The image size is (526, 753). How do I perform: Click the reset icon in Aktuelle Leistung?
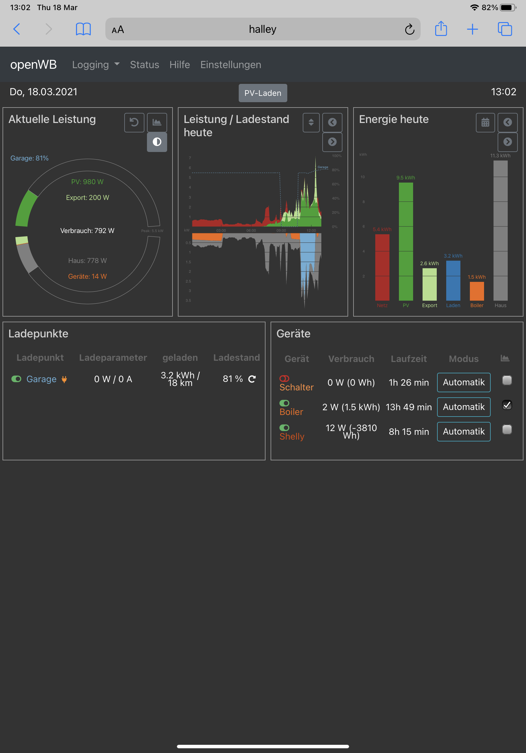[134, 122]
